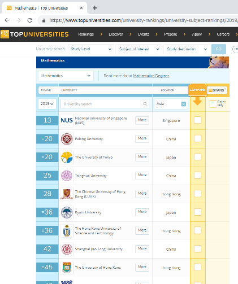Viewport: 238px width, 284px height.
Task: Open the Prepare menu
Action: coord(171,34)
